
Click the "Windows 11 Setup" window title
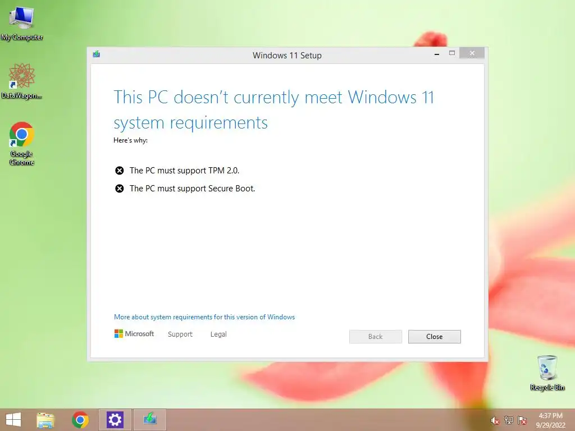tap(287, 56)
